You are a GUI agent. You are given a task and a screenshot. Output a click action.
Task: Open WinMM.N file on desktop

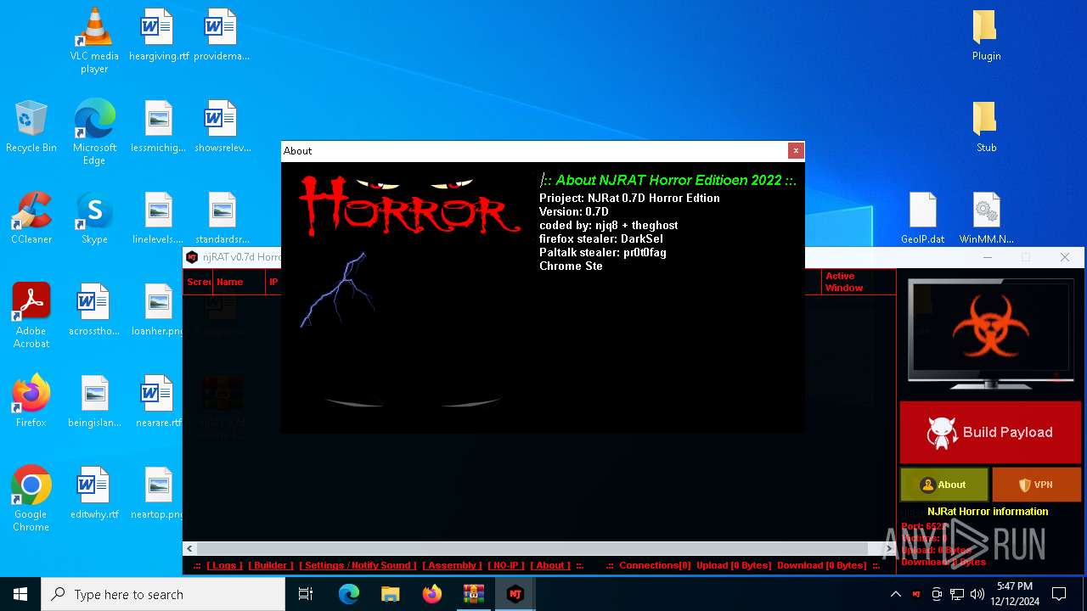[986, 218]
